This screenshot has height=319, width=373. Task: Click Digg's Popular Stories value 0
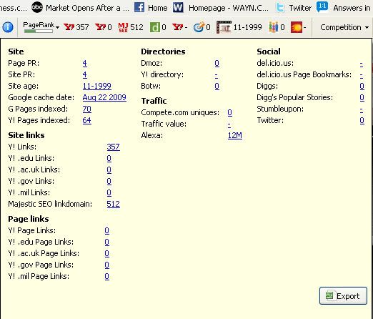click(362, 97)
